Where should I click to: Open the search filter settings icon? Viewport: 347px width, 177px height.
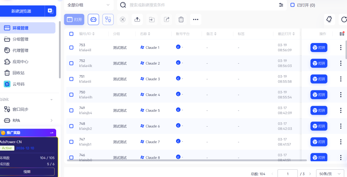click(281, 5)
